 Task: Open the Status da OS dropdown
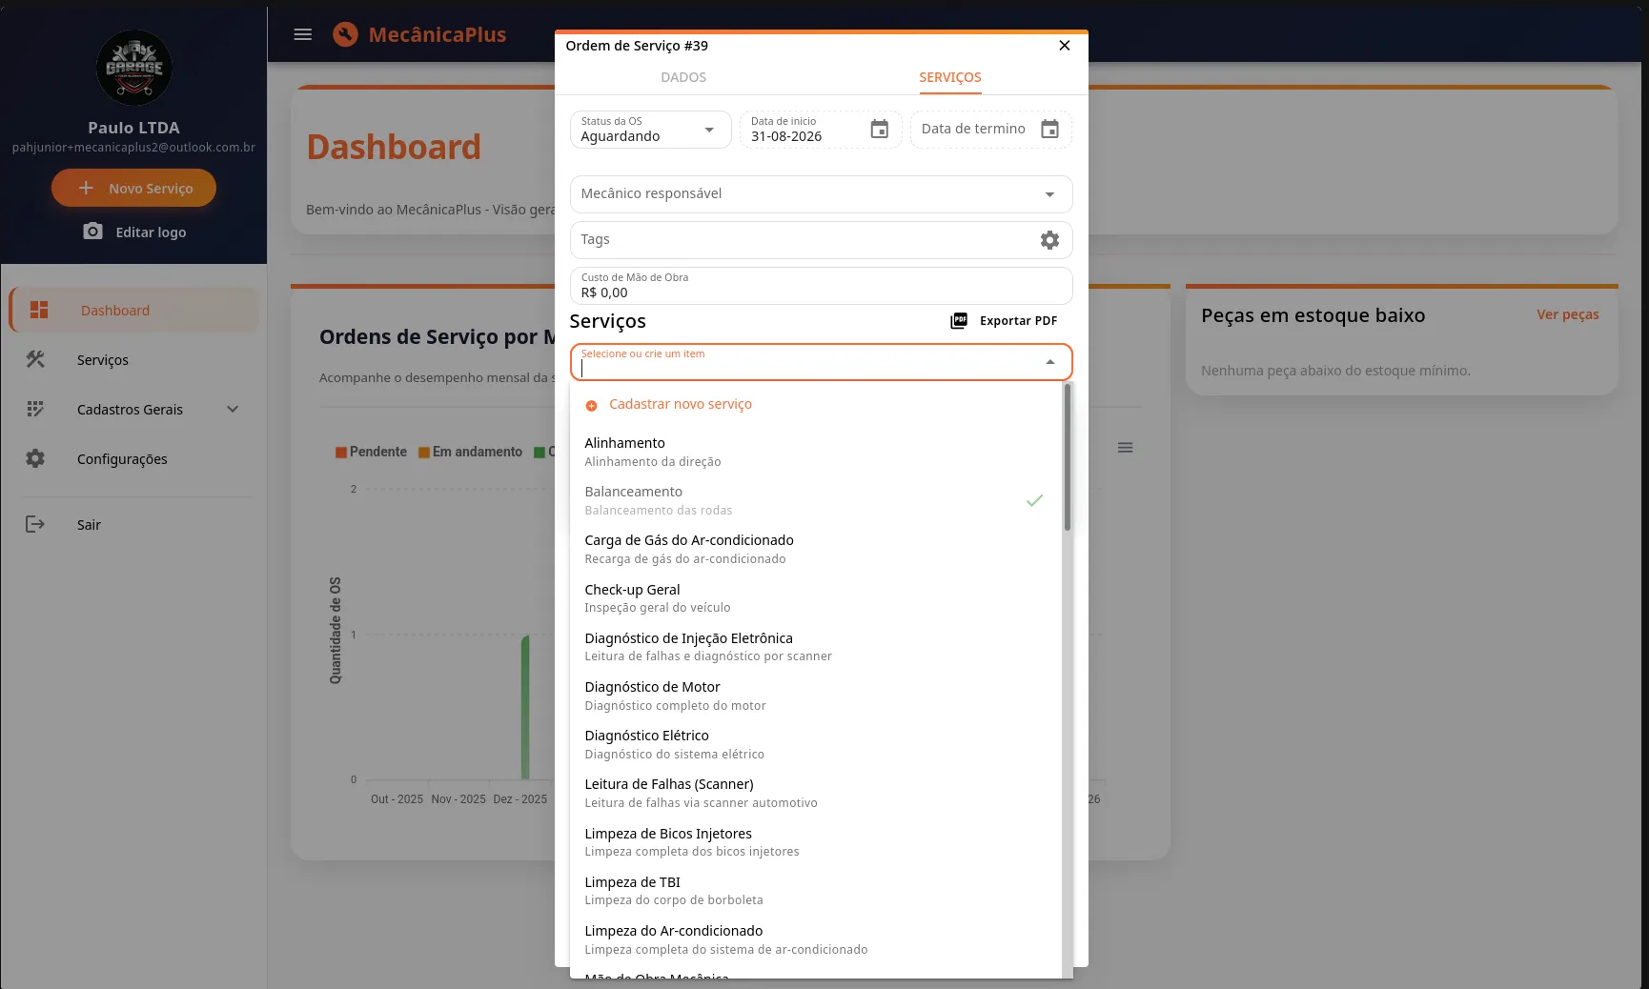(x=650, y=130)
